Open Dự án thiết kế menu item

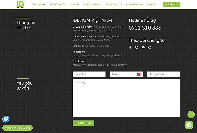tap(92, 4)
